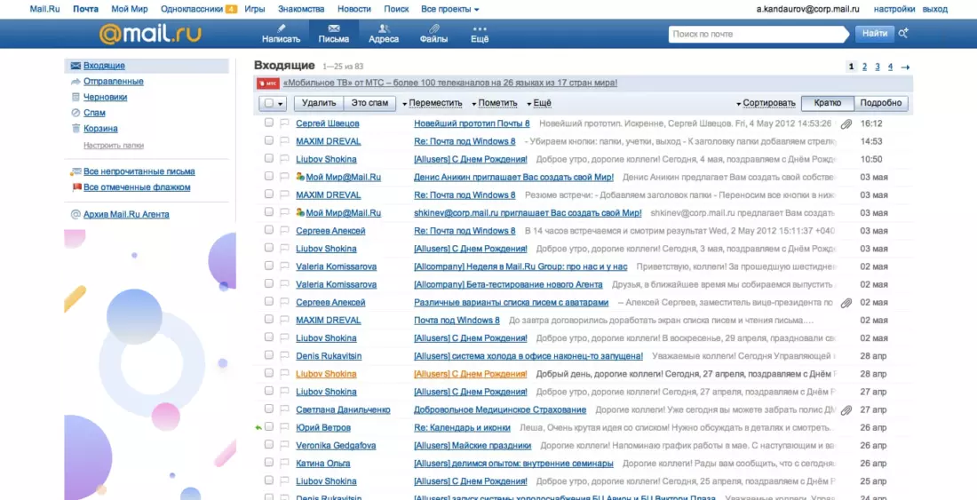Click attachment clip in Различные варианты row
This screenshot has height=500, width=977.
point(846,303)
